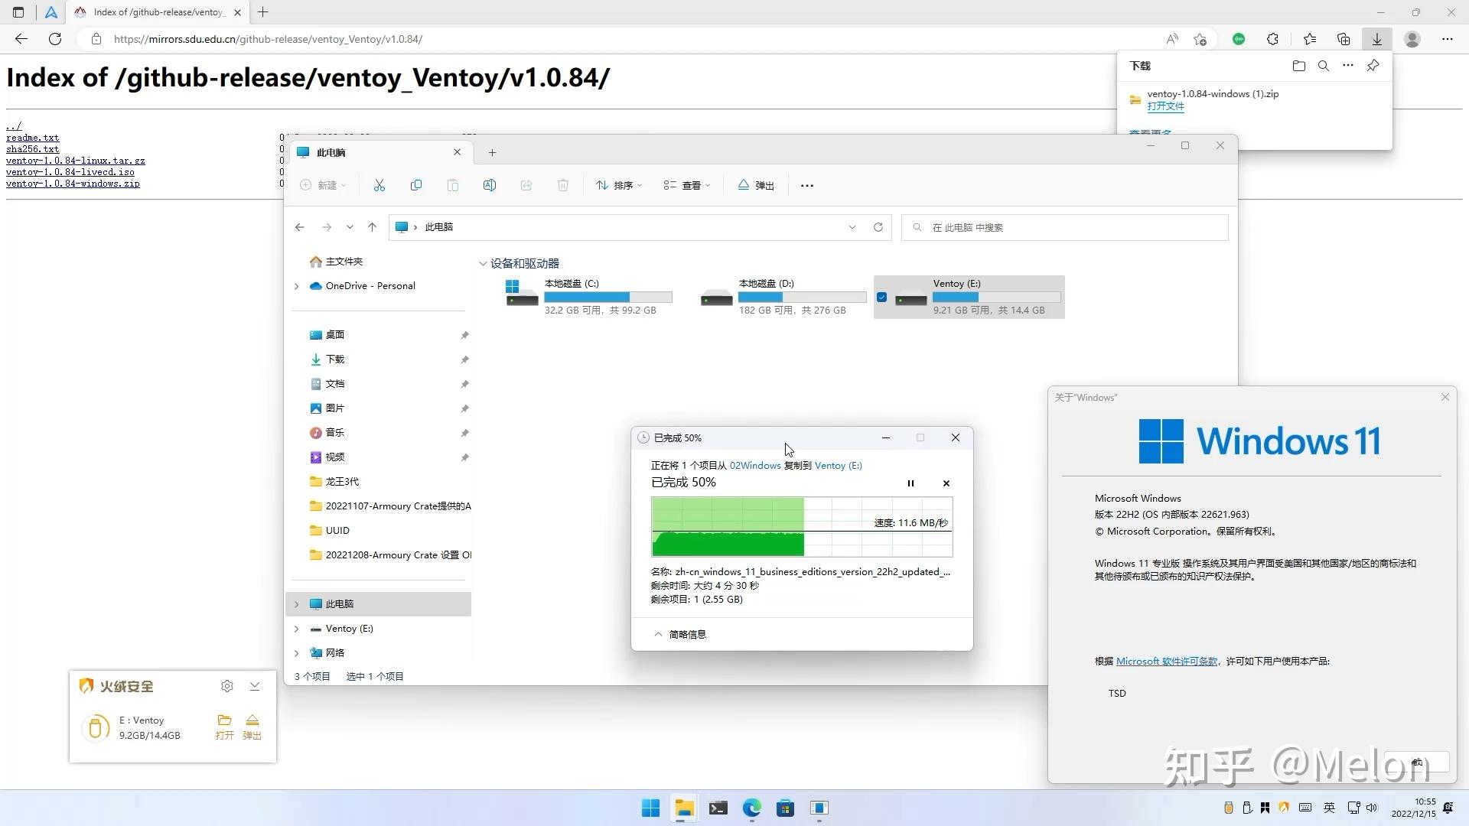This screenshot has height=826, width=1469.
Task: Click the Copy icon in File Explorer toolbar
Action: click(416, 185)
